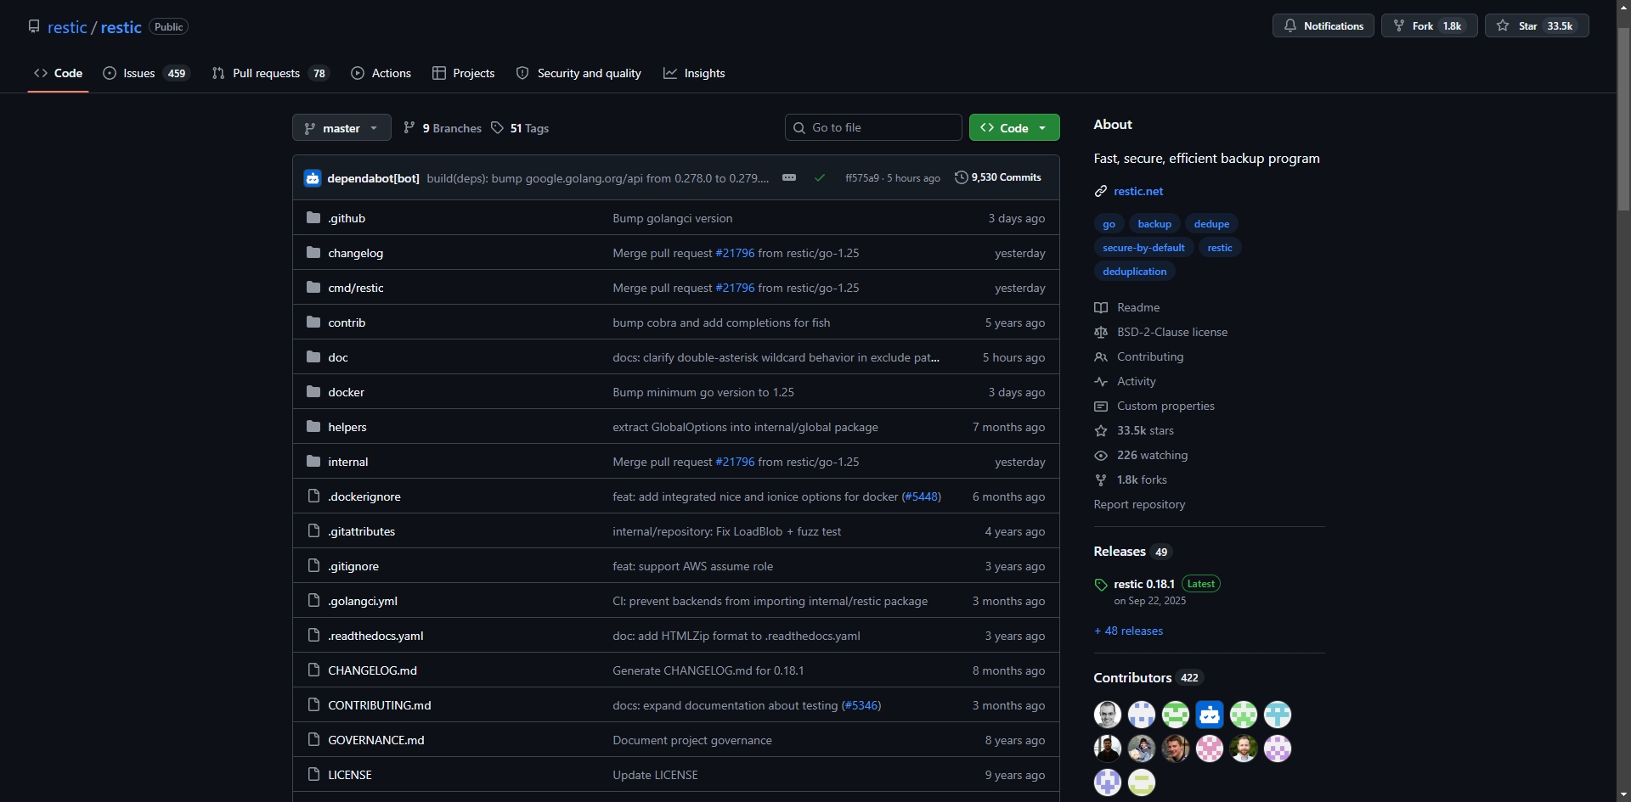Click the contrib folder icon

point(313,322)
